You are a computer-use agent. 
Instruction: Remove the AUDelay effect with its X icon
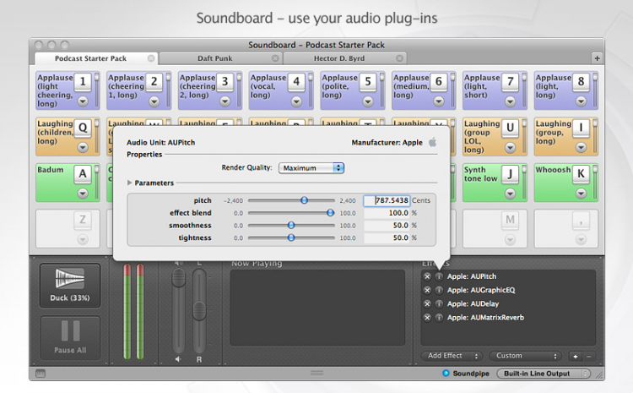[x=427, y=303]
